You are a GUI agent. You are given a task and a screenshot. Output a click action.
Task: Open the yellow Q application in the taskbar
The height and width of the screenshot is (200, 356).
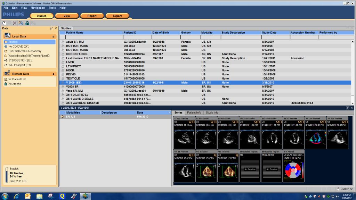pyautogui.click(x=62, y=196)
